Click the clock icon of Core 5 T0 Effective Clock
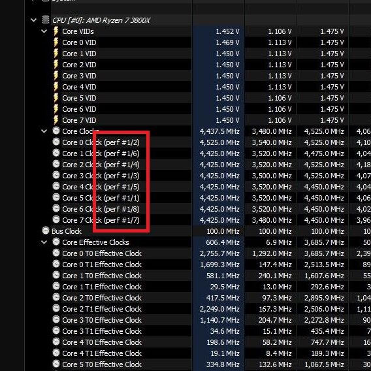The height and width of the screenshot is (371, 371). pos(56,364)
